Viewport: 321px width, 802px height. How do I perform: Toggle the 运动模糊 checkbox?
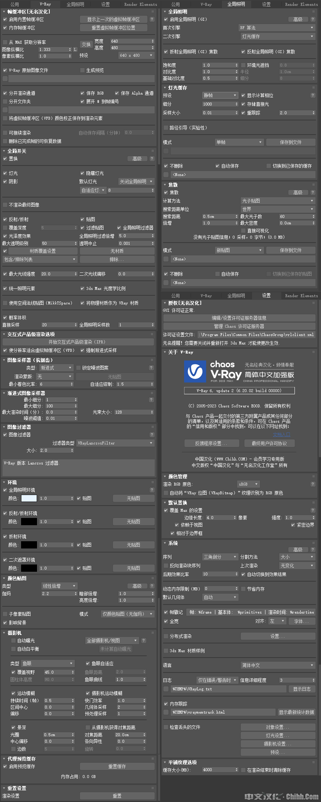[13, 693]
